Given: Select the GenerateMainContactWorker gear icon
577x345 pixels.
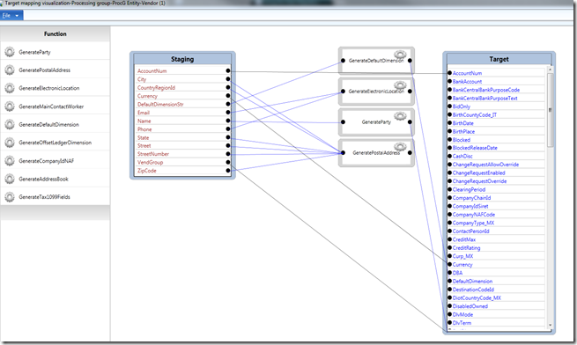Looking at the screenshot, I should [10, 106].
